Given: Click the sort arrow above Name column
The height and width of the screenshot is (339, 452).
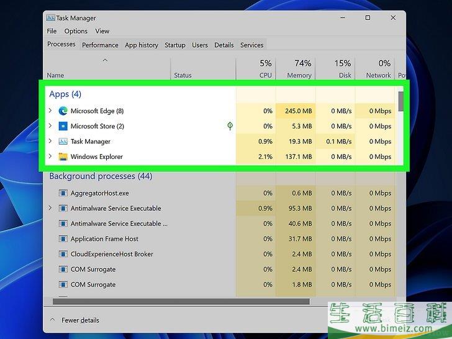Looking at the screenshot, I should tap(105, 60).
